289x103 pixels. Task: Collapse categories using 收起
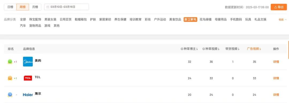coord(283,19)
